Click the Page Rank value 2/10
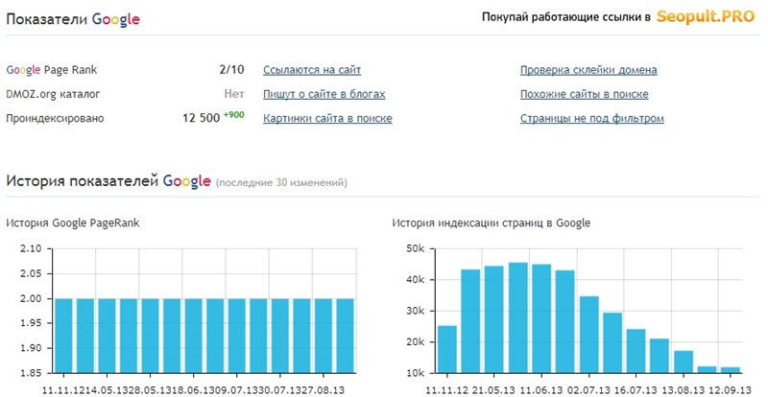 coord(231,69)
